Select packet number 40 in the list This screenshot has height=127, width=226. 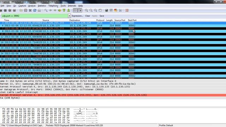tap(113, 76)
